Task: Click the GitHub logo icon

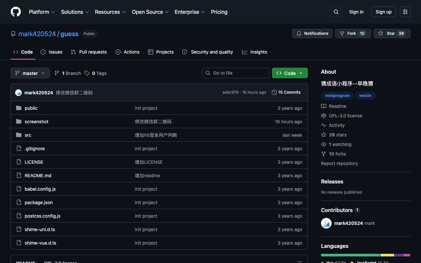Action: pos(16,12)
